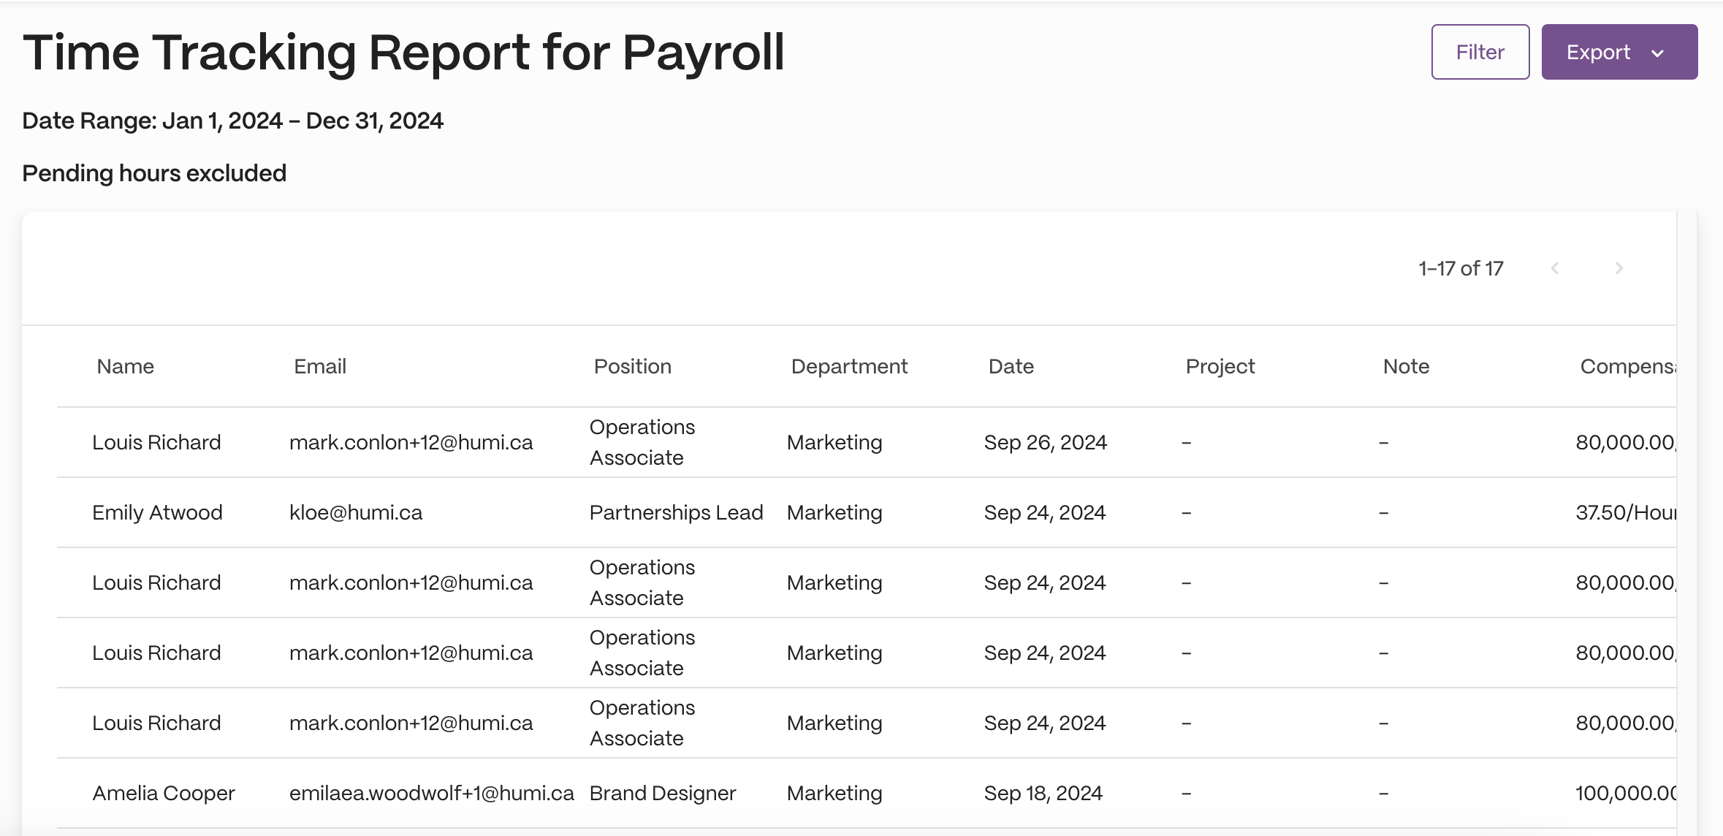Click the Date Range: Jan 1, 2024 text
Viewport: 1723px width, 836px height.
point(232,121)
